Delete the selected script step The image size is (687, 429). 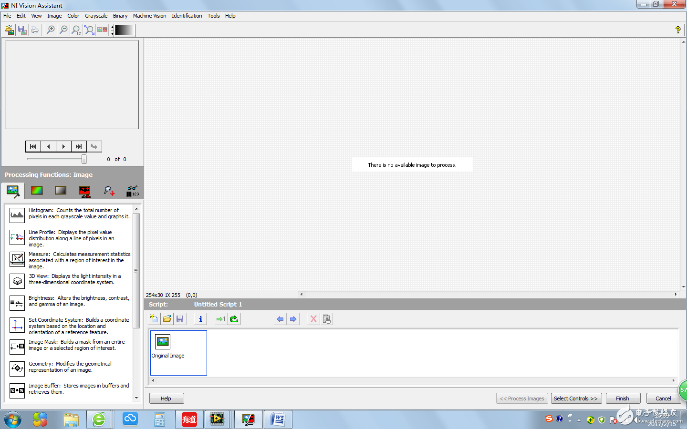click(x=313, y=319)
